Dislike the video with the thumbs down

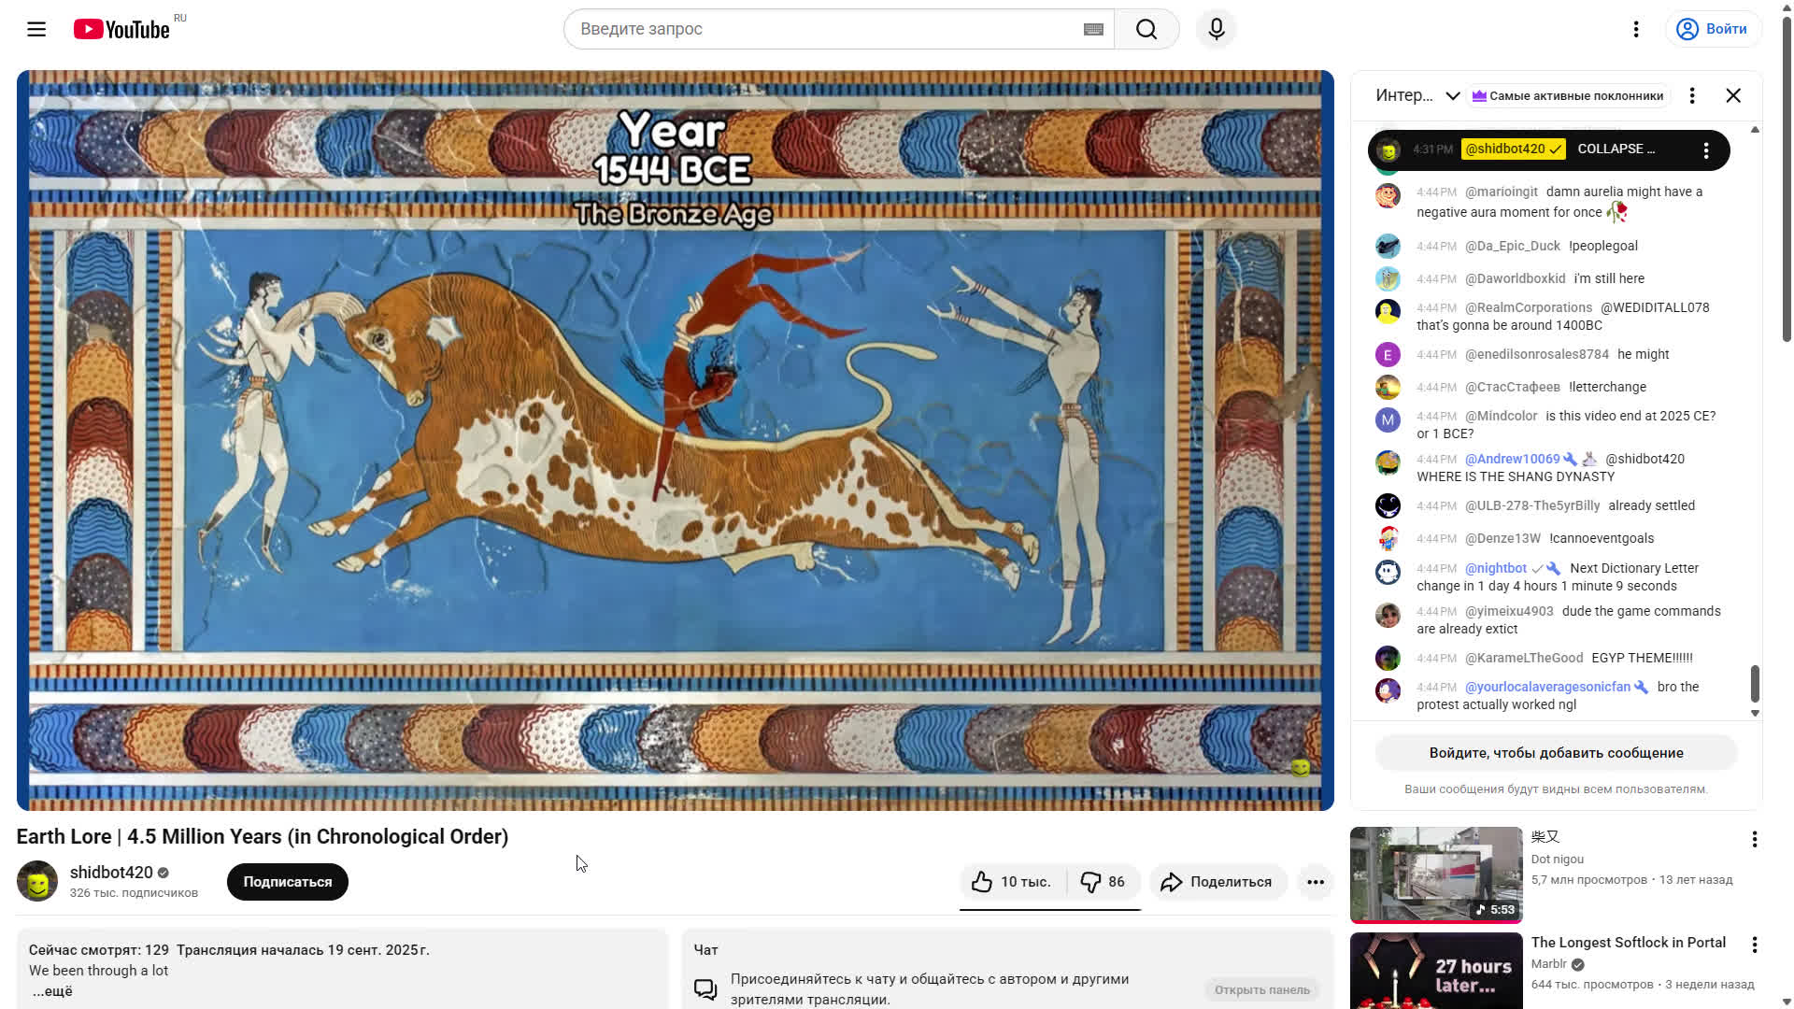click(x=1090, y=881)
